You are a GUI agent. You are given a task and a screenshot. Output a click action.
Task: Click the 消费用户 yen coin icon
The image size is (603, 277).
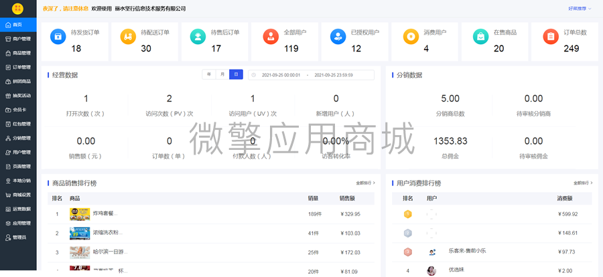point(411,37)
